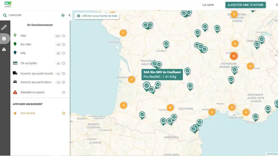Click the Signalée en panne warning icon
Image resolution: width=278 pixels, height=156 pixels.
(x=16, y=92)
